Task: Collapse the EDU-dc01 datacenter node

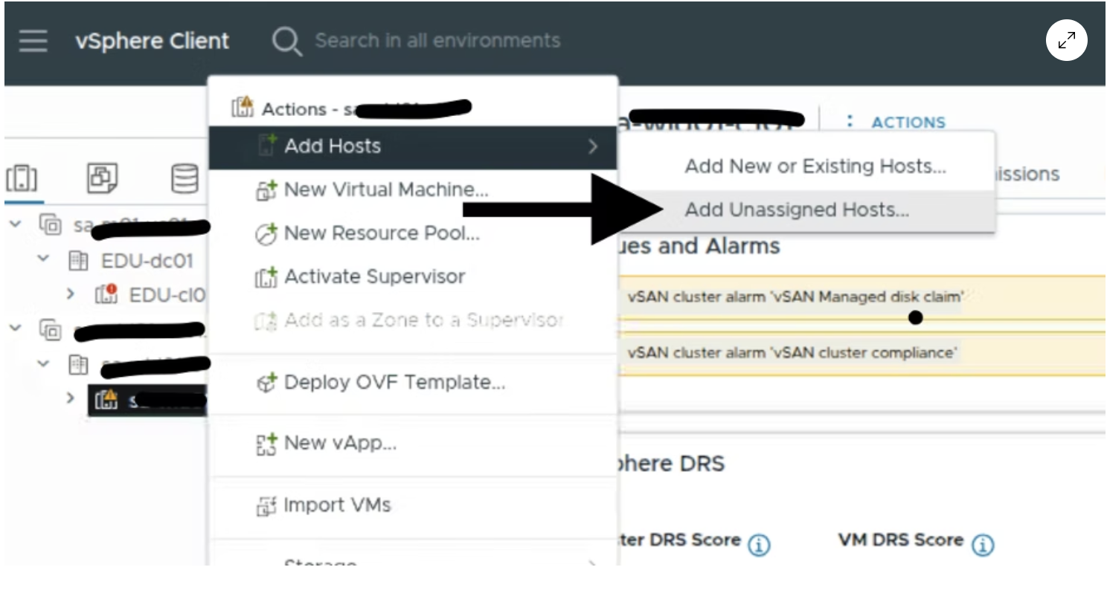Action: tap(43, 259)
